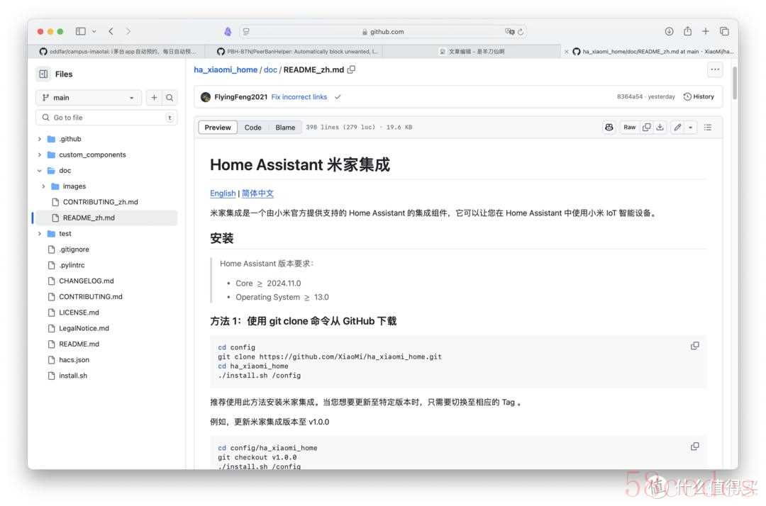The image size is (766, 506).
Task: Copy the git checkout code block
Action: click(694, 446)
